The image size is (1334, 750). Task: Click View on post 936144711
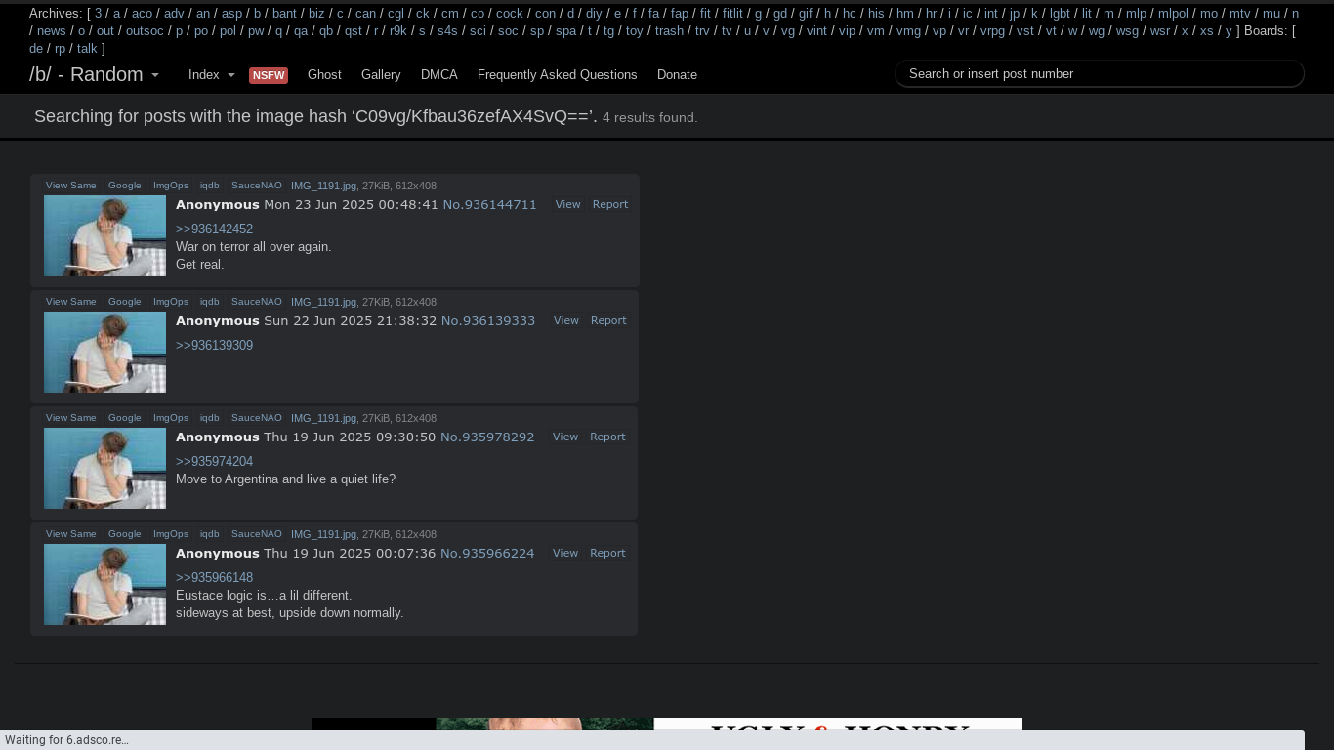567,204
